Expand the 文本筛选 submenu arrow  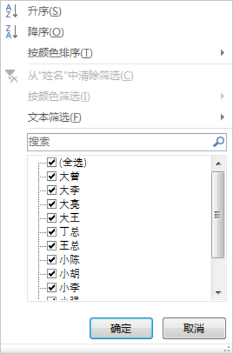point(223,117)
